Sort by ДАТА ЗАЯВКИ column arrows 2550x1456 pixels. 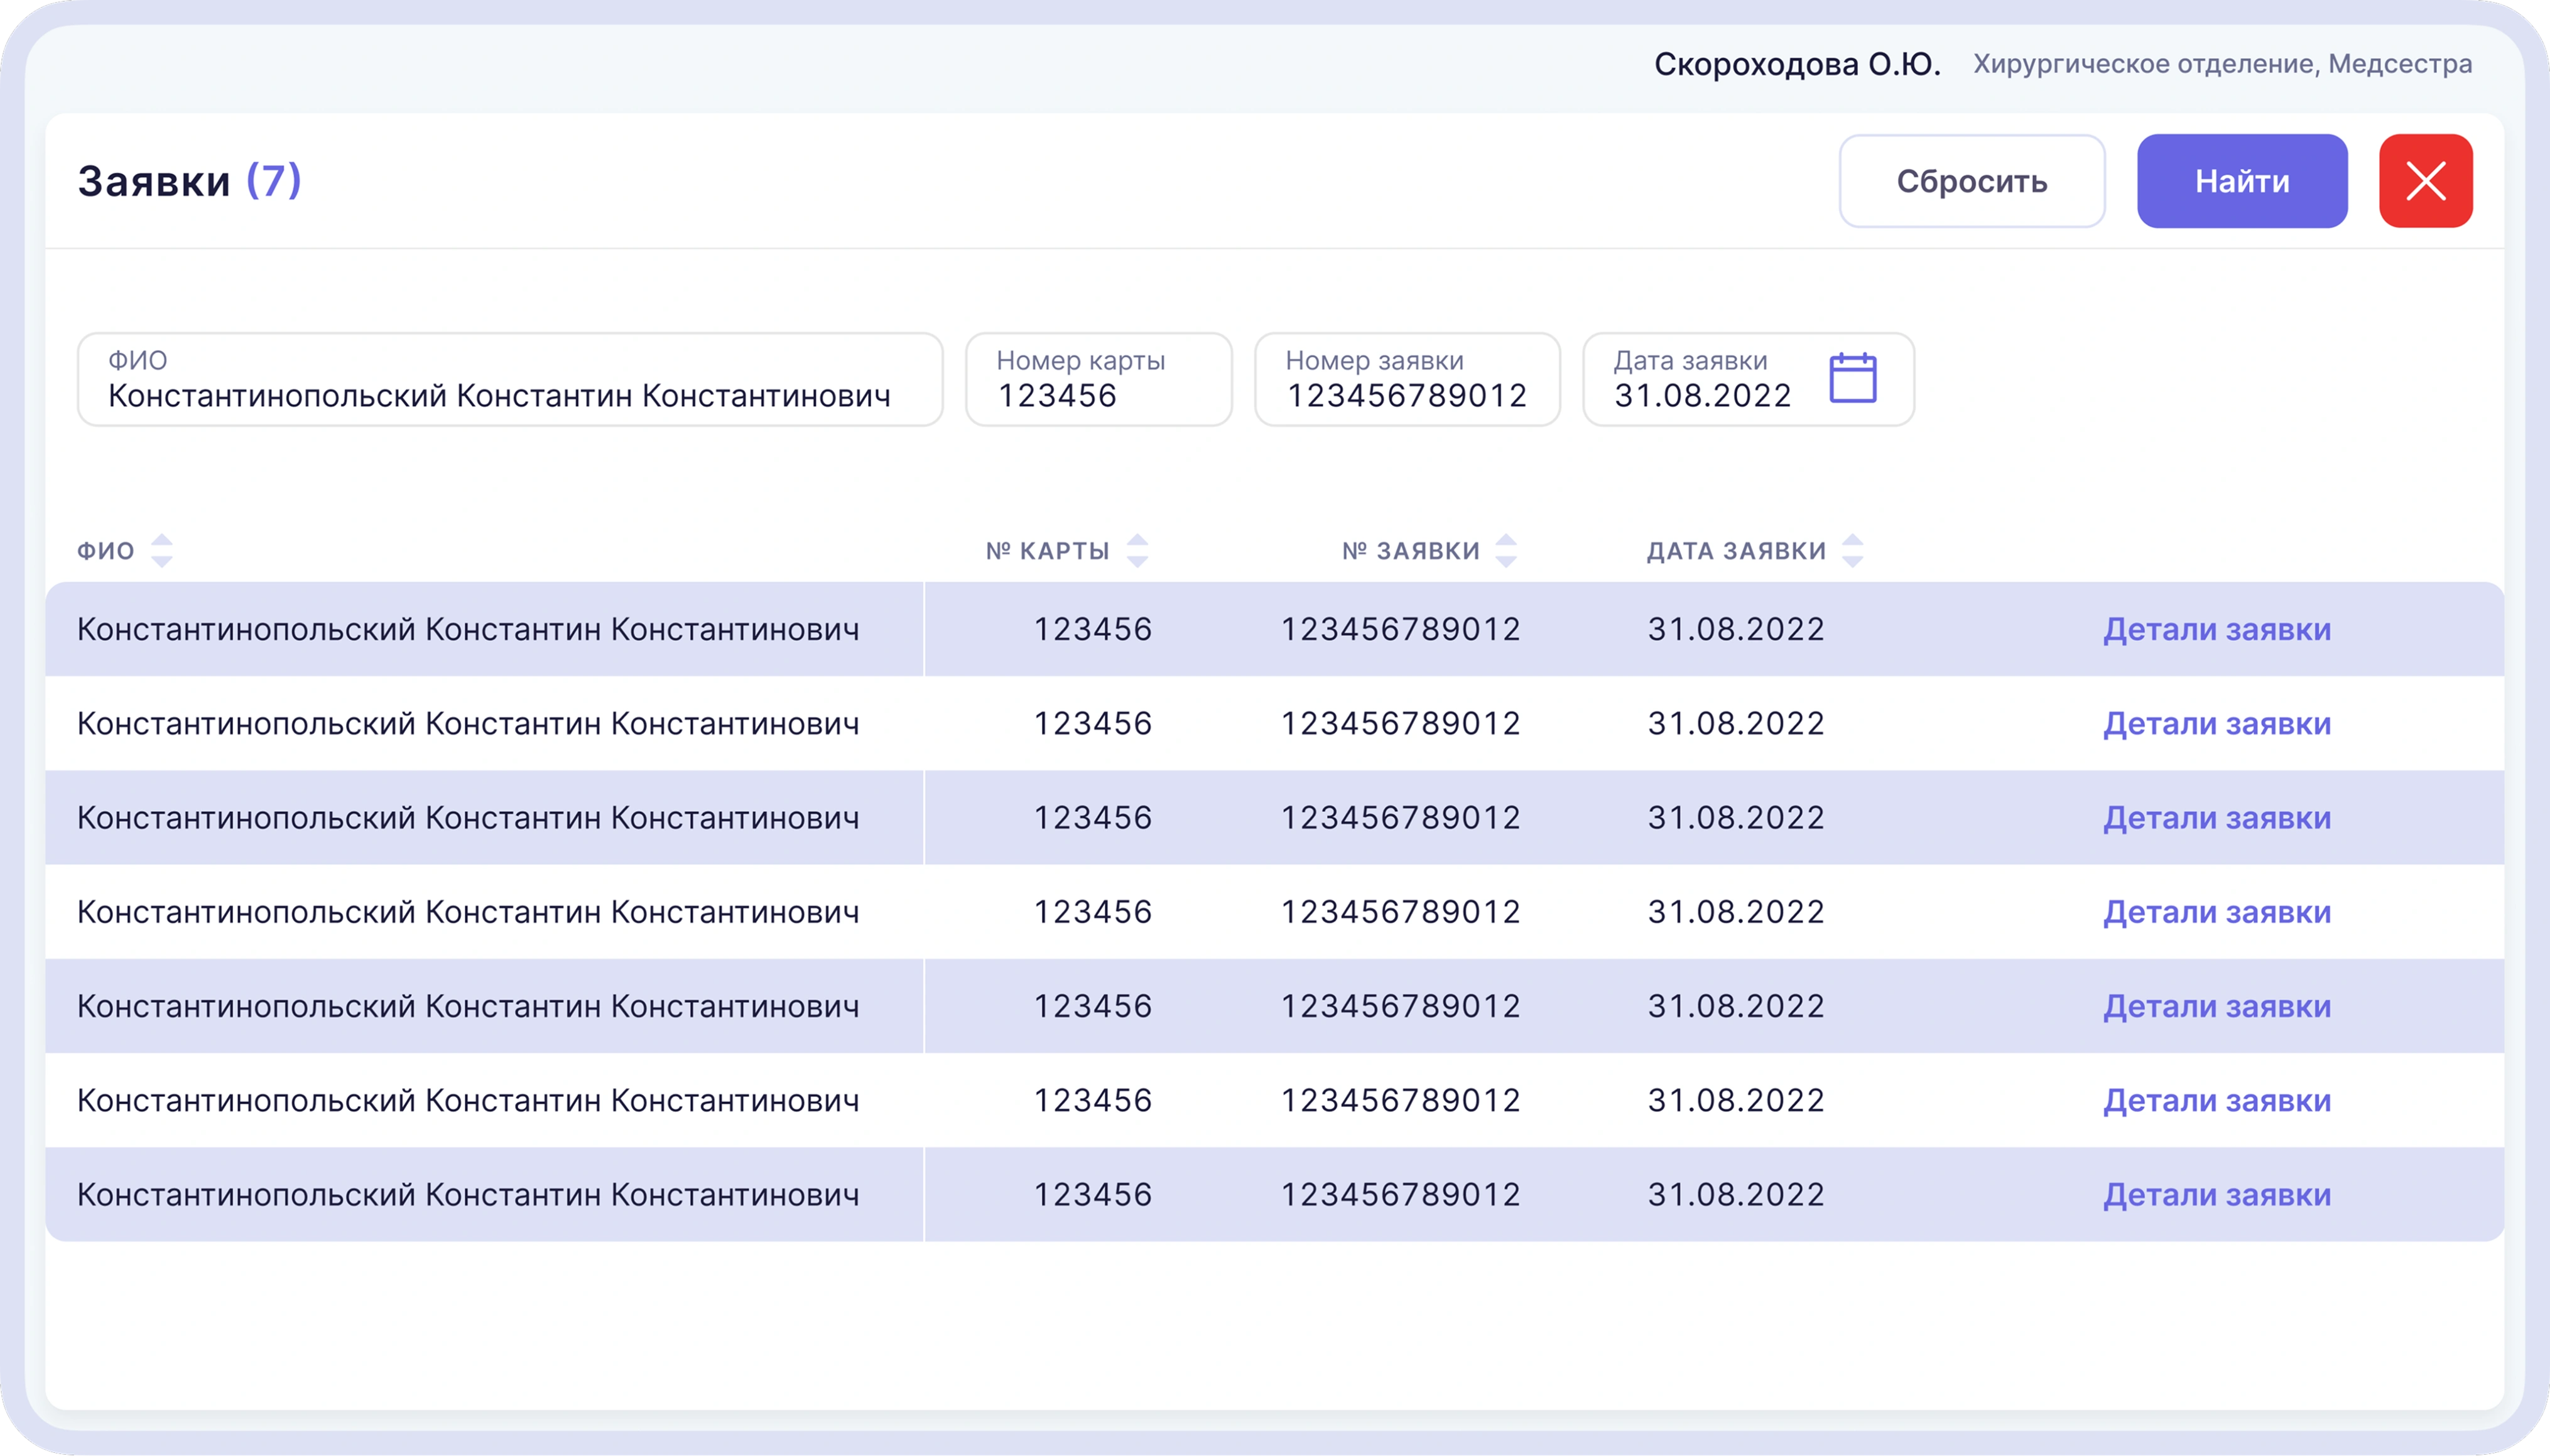coord(1853,550)
